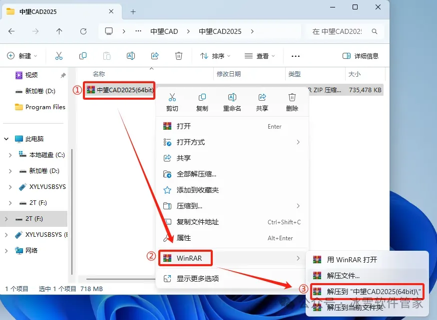Click the Cut icon in the toolbar

click(x=59, y=56)
